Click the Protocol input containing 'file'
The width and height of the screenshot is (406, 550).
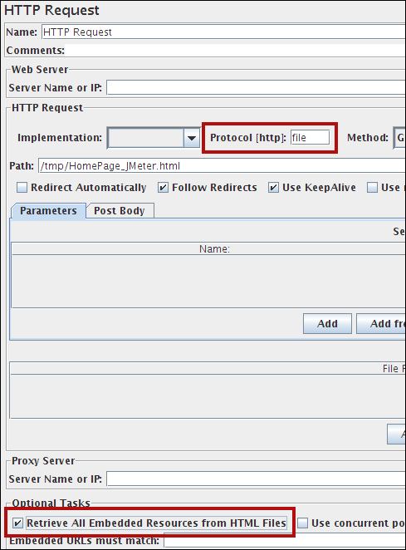(x=310, y=138)
